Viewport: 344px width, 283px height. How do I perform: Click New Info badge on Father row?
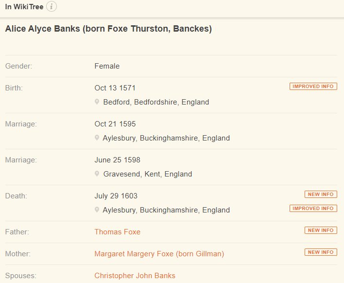coord(321,230)
